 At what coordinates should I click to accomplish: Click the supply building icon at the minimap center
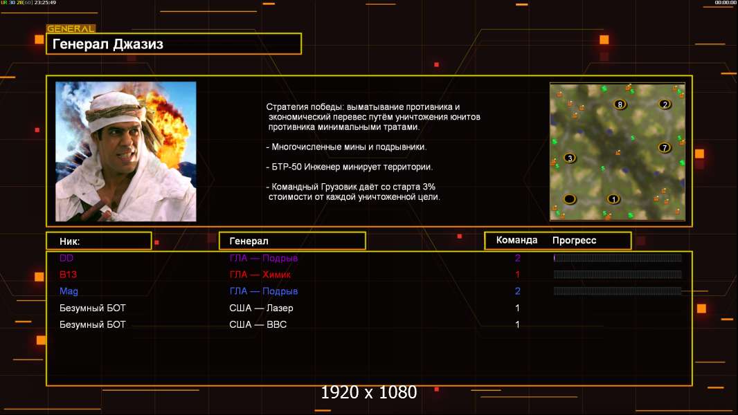click(x=618, y=152)
